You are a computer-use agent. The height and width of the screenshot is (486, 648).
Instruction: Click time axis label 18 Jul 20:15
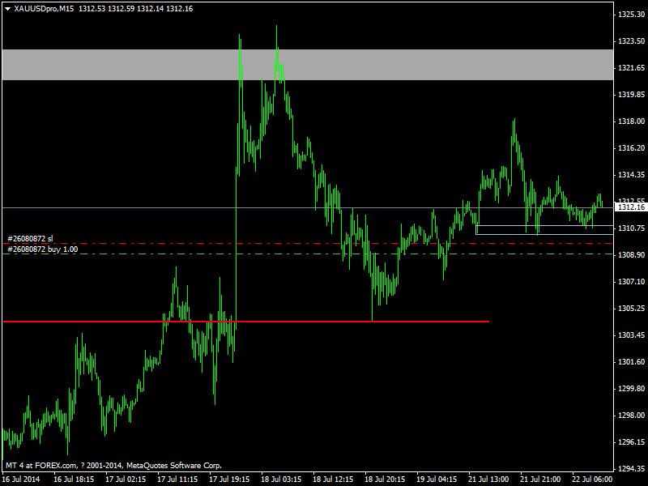tap(385, 480)
